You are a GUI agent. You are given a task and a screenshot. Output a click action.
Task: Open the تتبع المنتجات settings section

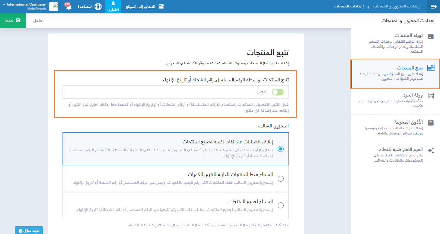tap(395, 74)
